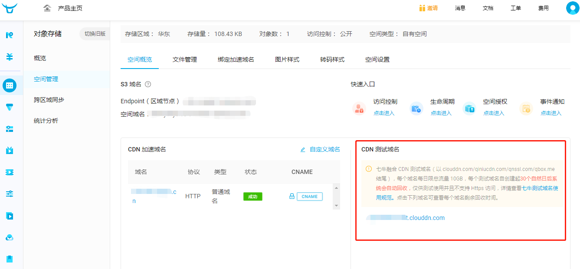580x269 pixels.
Task: Switch to the 空间概览 tab
Action: click(140, 59)
